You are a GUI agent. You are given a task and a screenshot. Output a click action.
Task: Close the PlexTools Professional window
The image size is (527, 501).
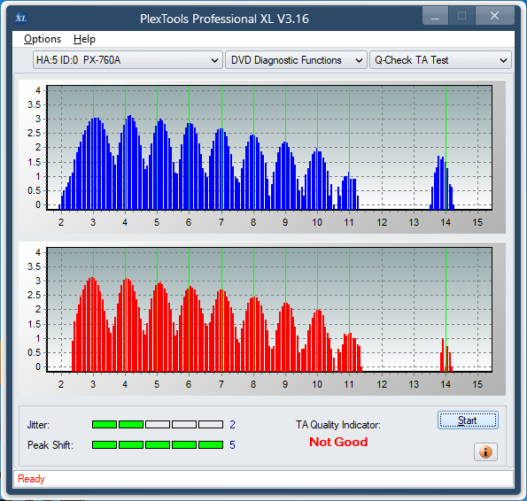495,16
